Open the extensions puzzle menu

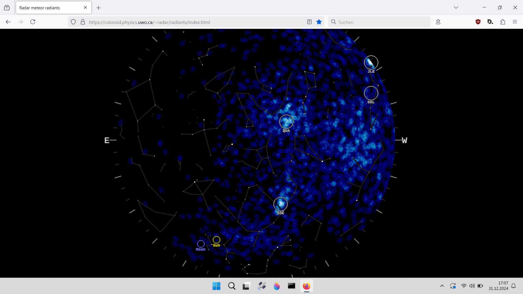coord(503,22)
